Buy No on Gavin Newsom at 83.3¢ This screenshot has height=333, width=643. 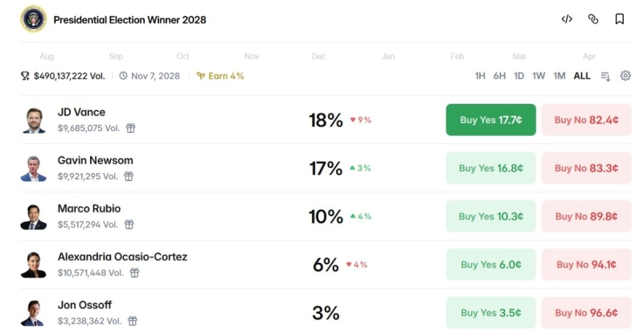tap(586, 168)
